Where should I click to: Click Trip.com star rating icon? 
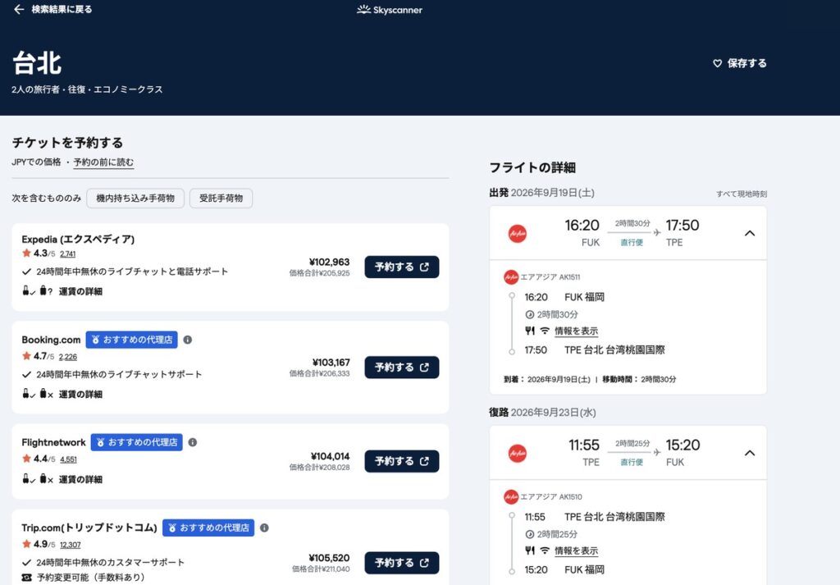click(26, 544)
